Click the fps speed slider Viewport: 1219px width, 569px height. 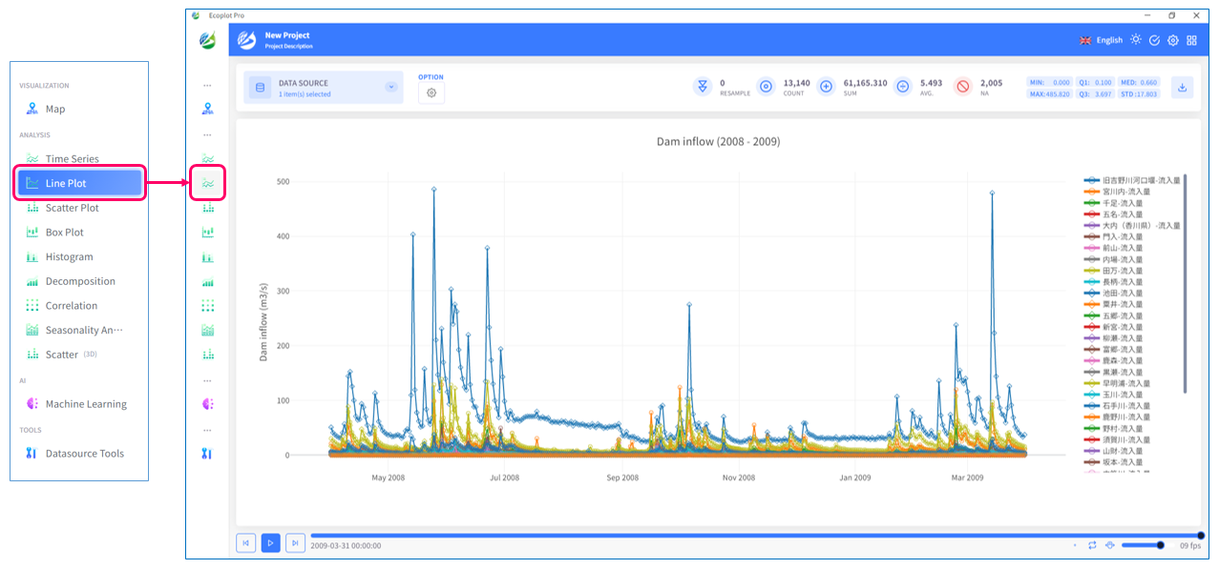1143,545
